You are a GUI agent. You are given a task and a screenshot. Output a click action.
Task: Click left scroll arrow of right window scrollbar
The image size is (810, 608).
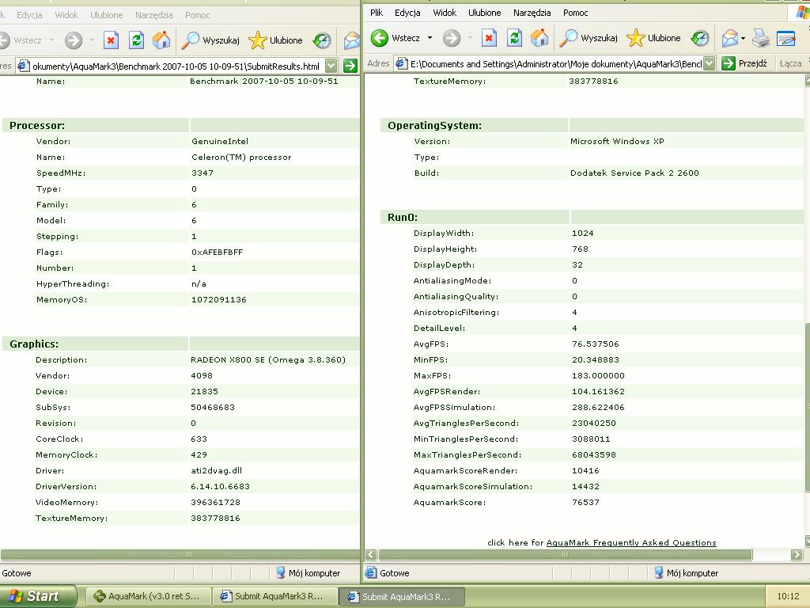(371, 554)
